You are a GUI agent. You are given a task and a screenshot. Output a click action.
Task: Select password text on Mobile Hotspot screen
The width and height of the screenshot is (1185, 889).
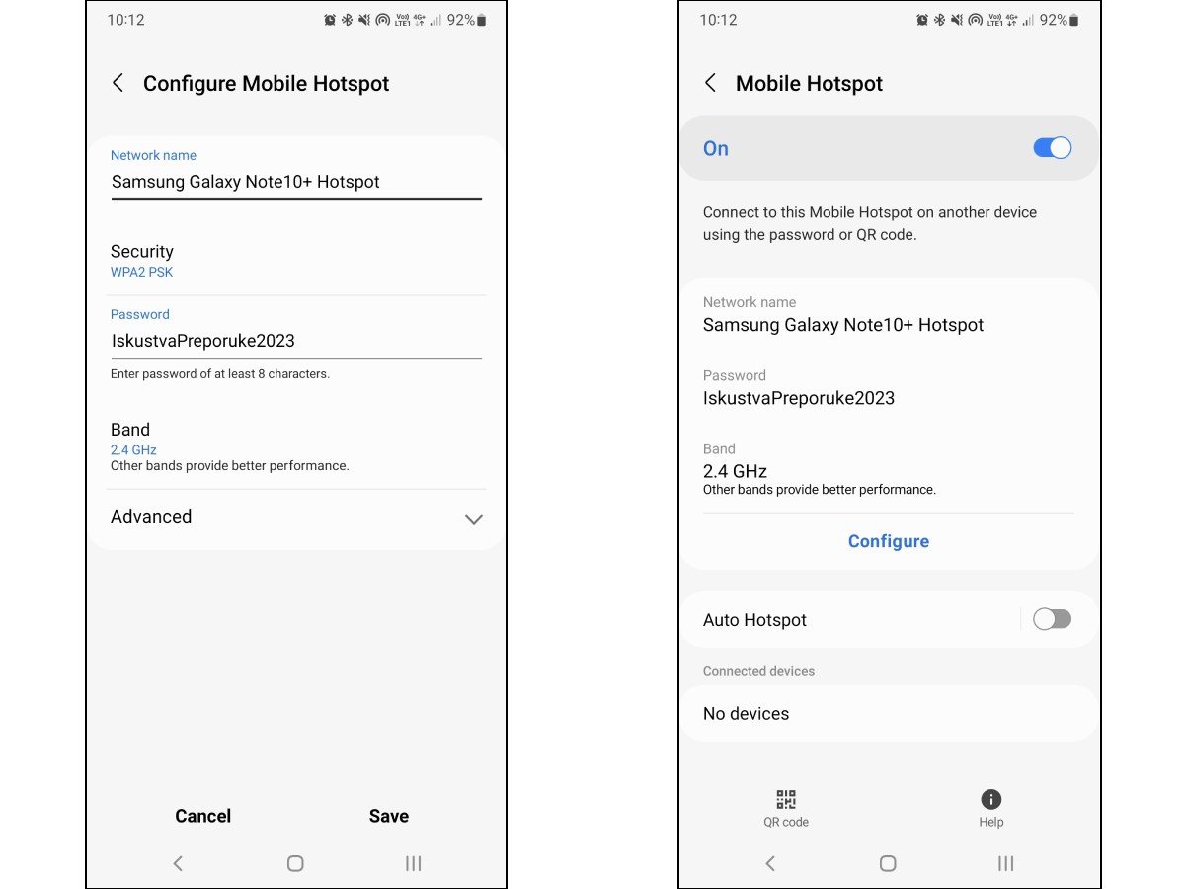(x=799, y=398)
